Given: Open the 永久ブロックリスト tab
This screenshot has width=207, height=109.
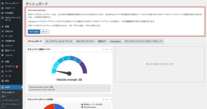Looking at the screenshot, I should (85, 41).
